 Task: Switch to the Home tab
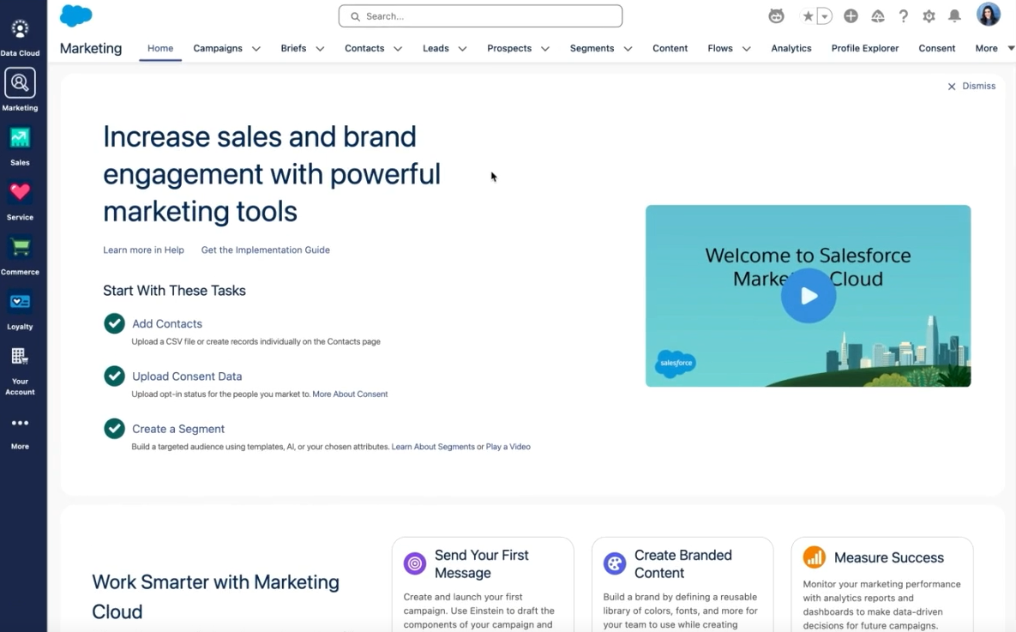[160, 48]
